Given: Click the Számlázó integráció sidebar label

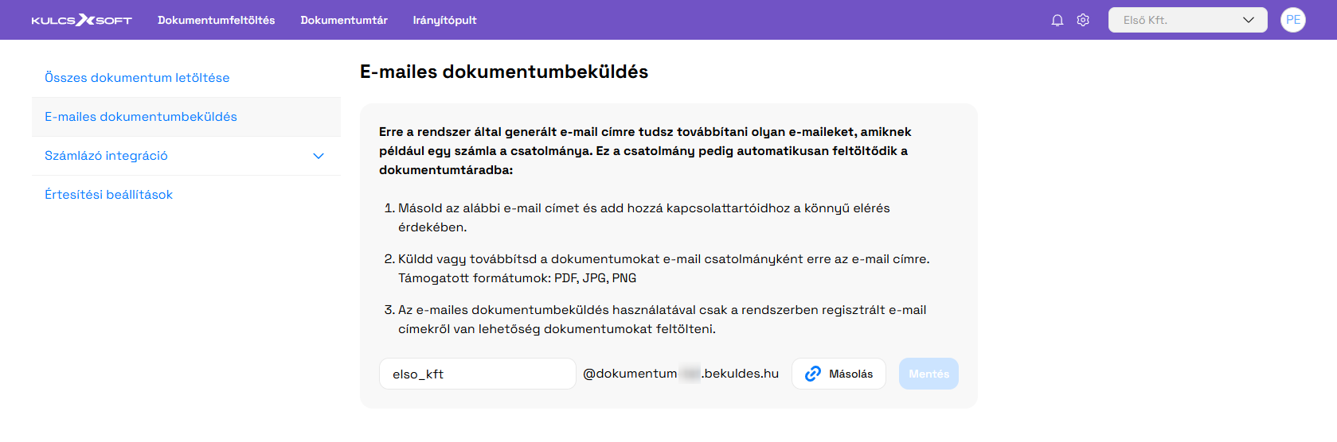Looking at the screenshot, I should 106,156.
